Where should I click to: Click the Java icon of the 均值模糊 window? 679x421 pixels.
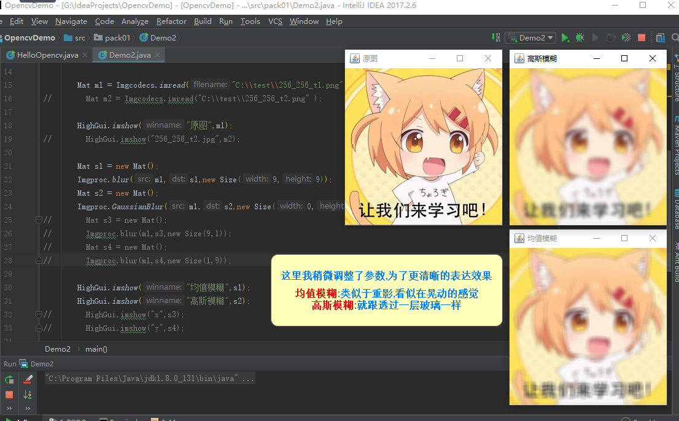[x=519, y=238]
